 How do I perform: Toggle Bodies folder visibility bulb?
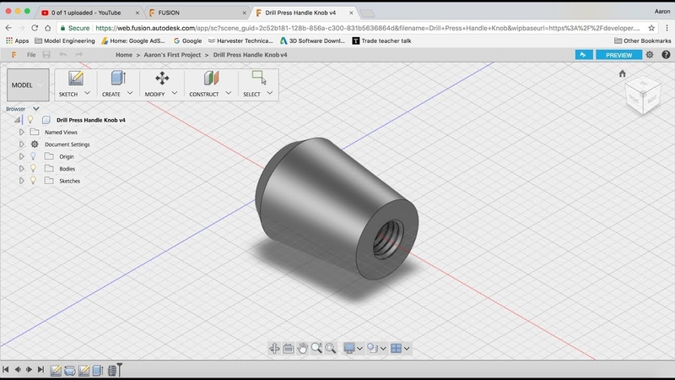(33, 168)
